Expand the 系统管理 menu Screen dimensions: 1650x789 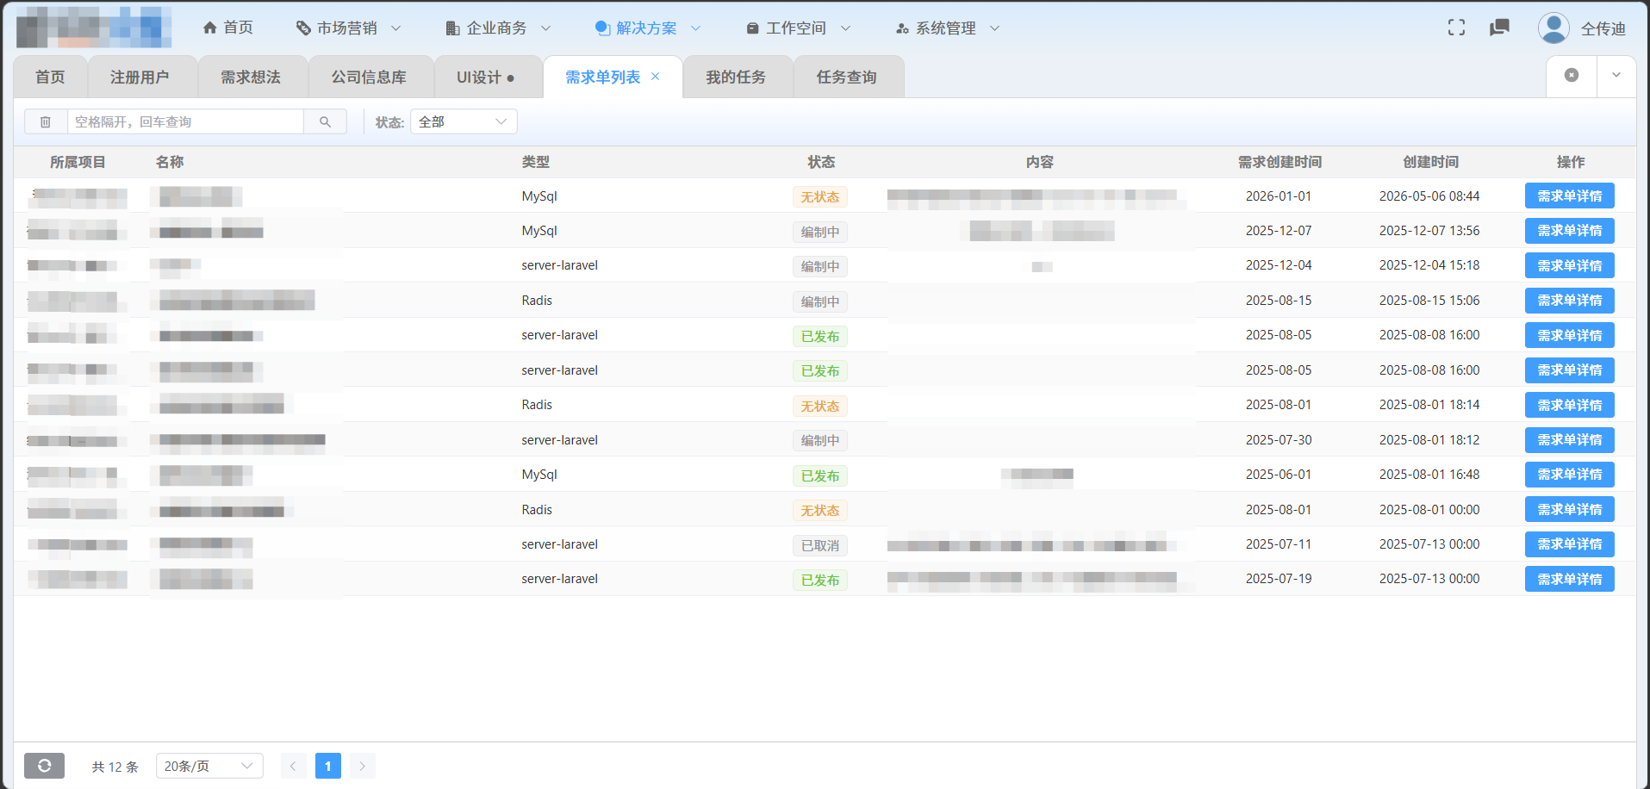click(x=948, y=28)
